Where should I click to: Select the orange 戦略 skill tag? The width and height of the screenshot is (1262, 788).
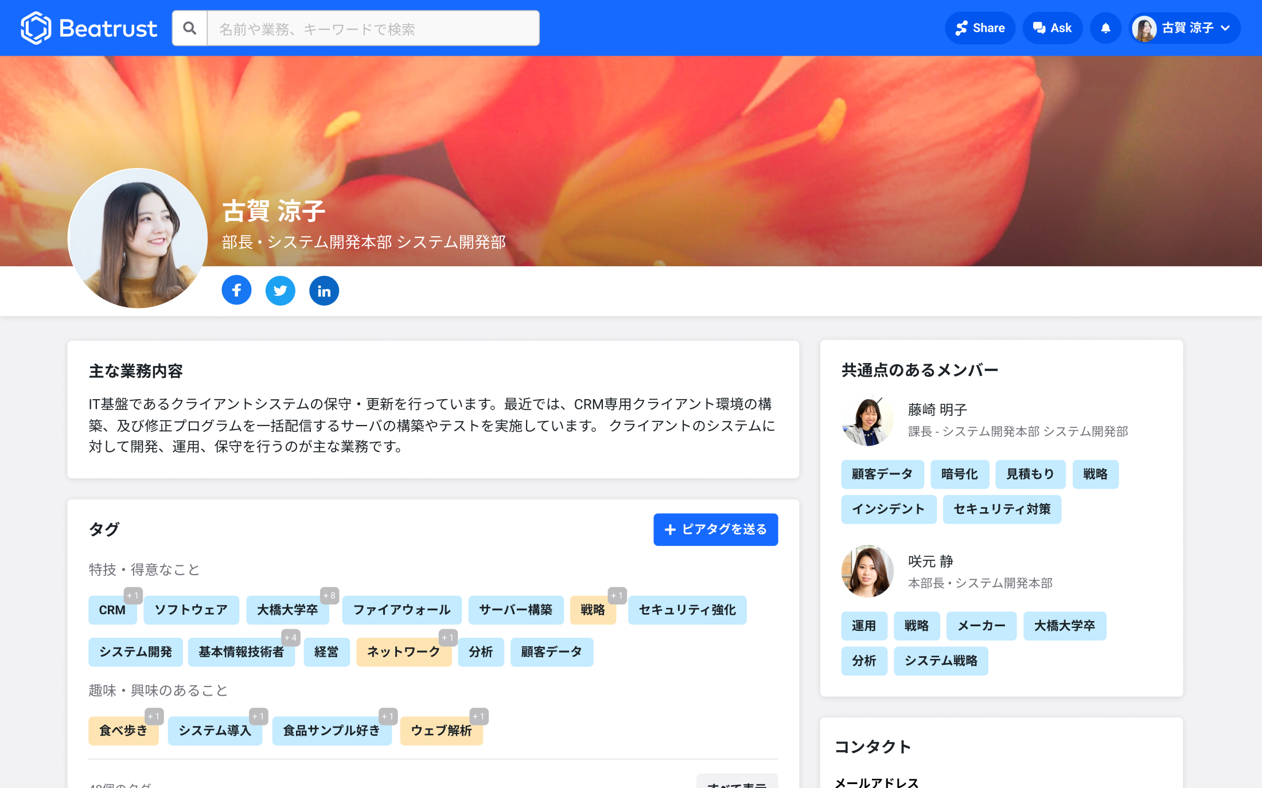[x=593, y=610]
